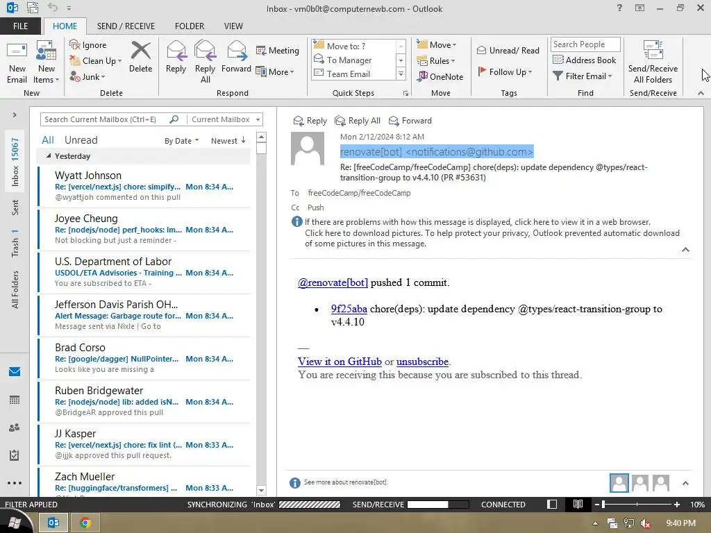Switch to the HOME tab

coord(65,26)
